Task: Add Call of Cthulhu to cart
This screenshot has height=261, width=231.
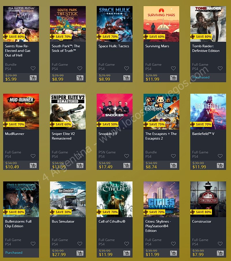Action: coord(127,253)
